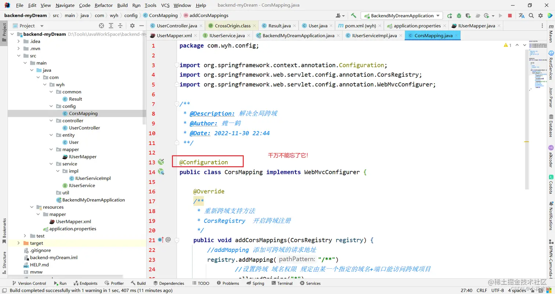The width and height of the screenshot is (555, 294).
Task: Toggle the Dependencies tool window
Action: click(x=169, y=283)
